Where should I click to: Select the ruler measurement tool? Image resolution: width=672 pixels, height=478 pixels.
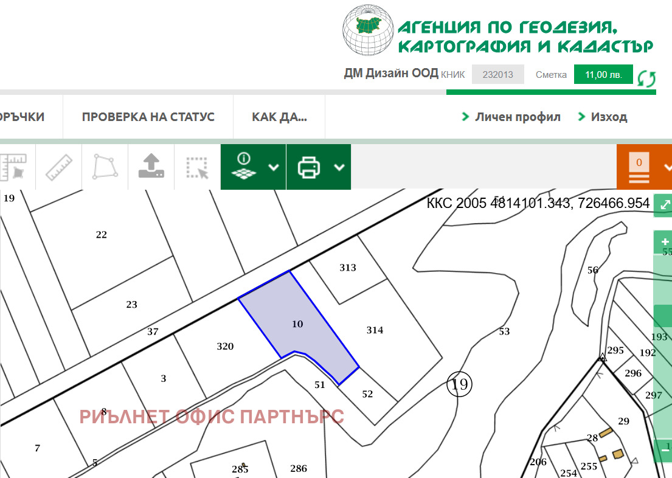click(58, 166)
